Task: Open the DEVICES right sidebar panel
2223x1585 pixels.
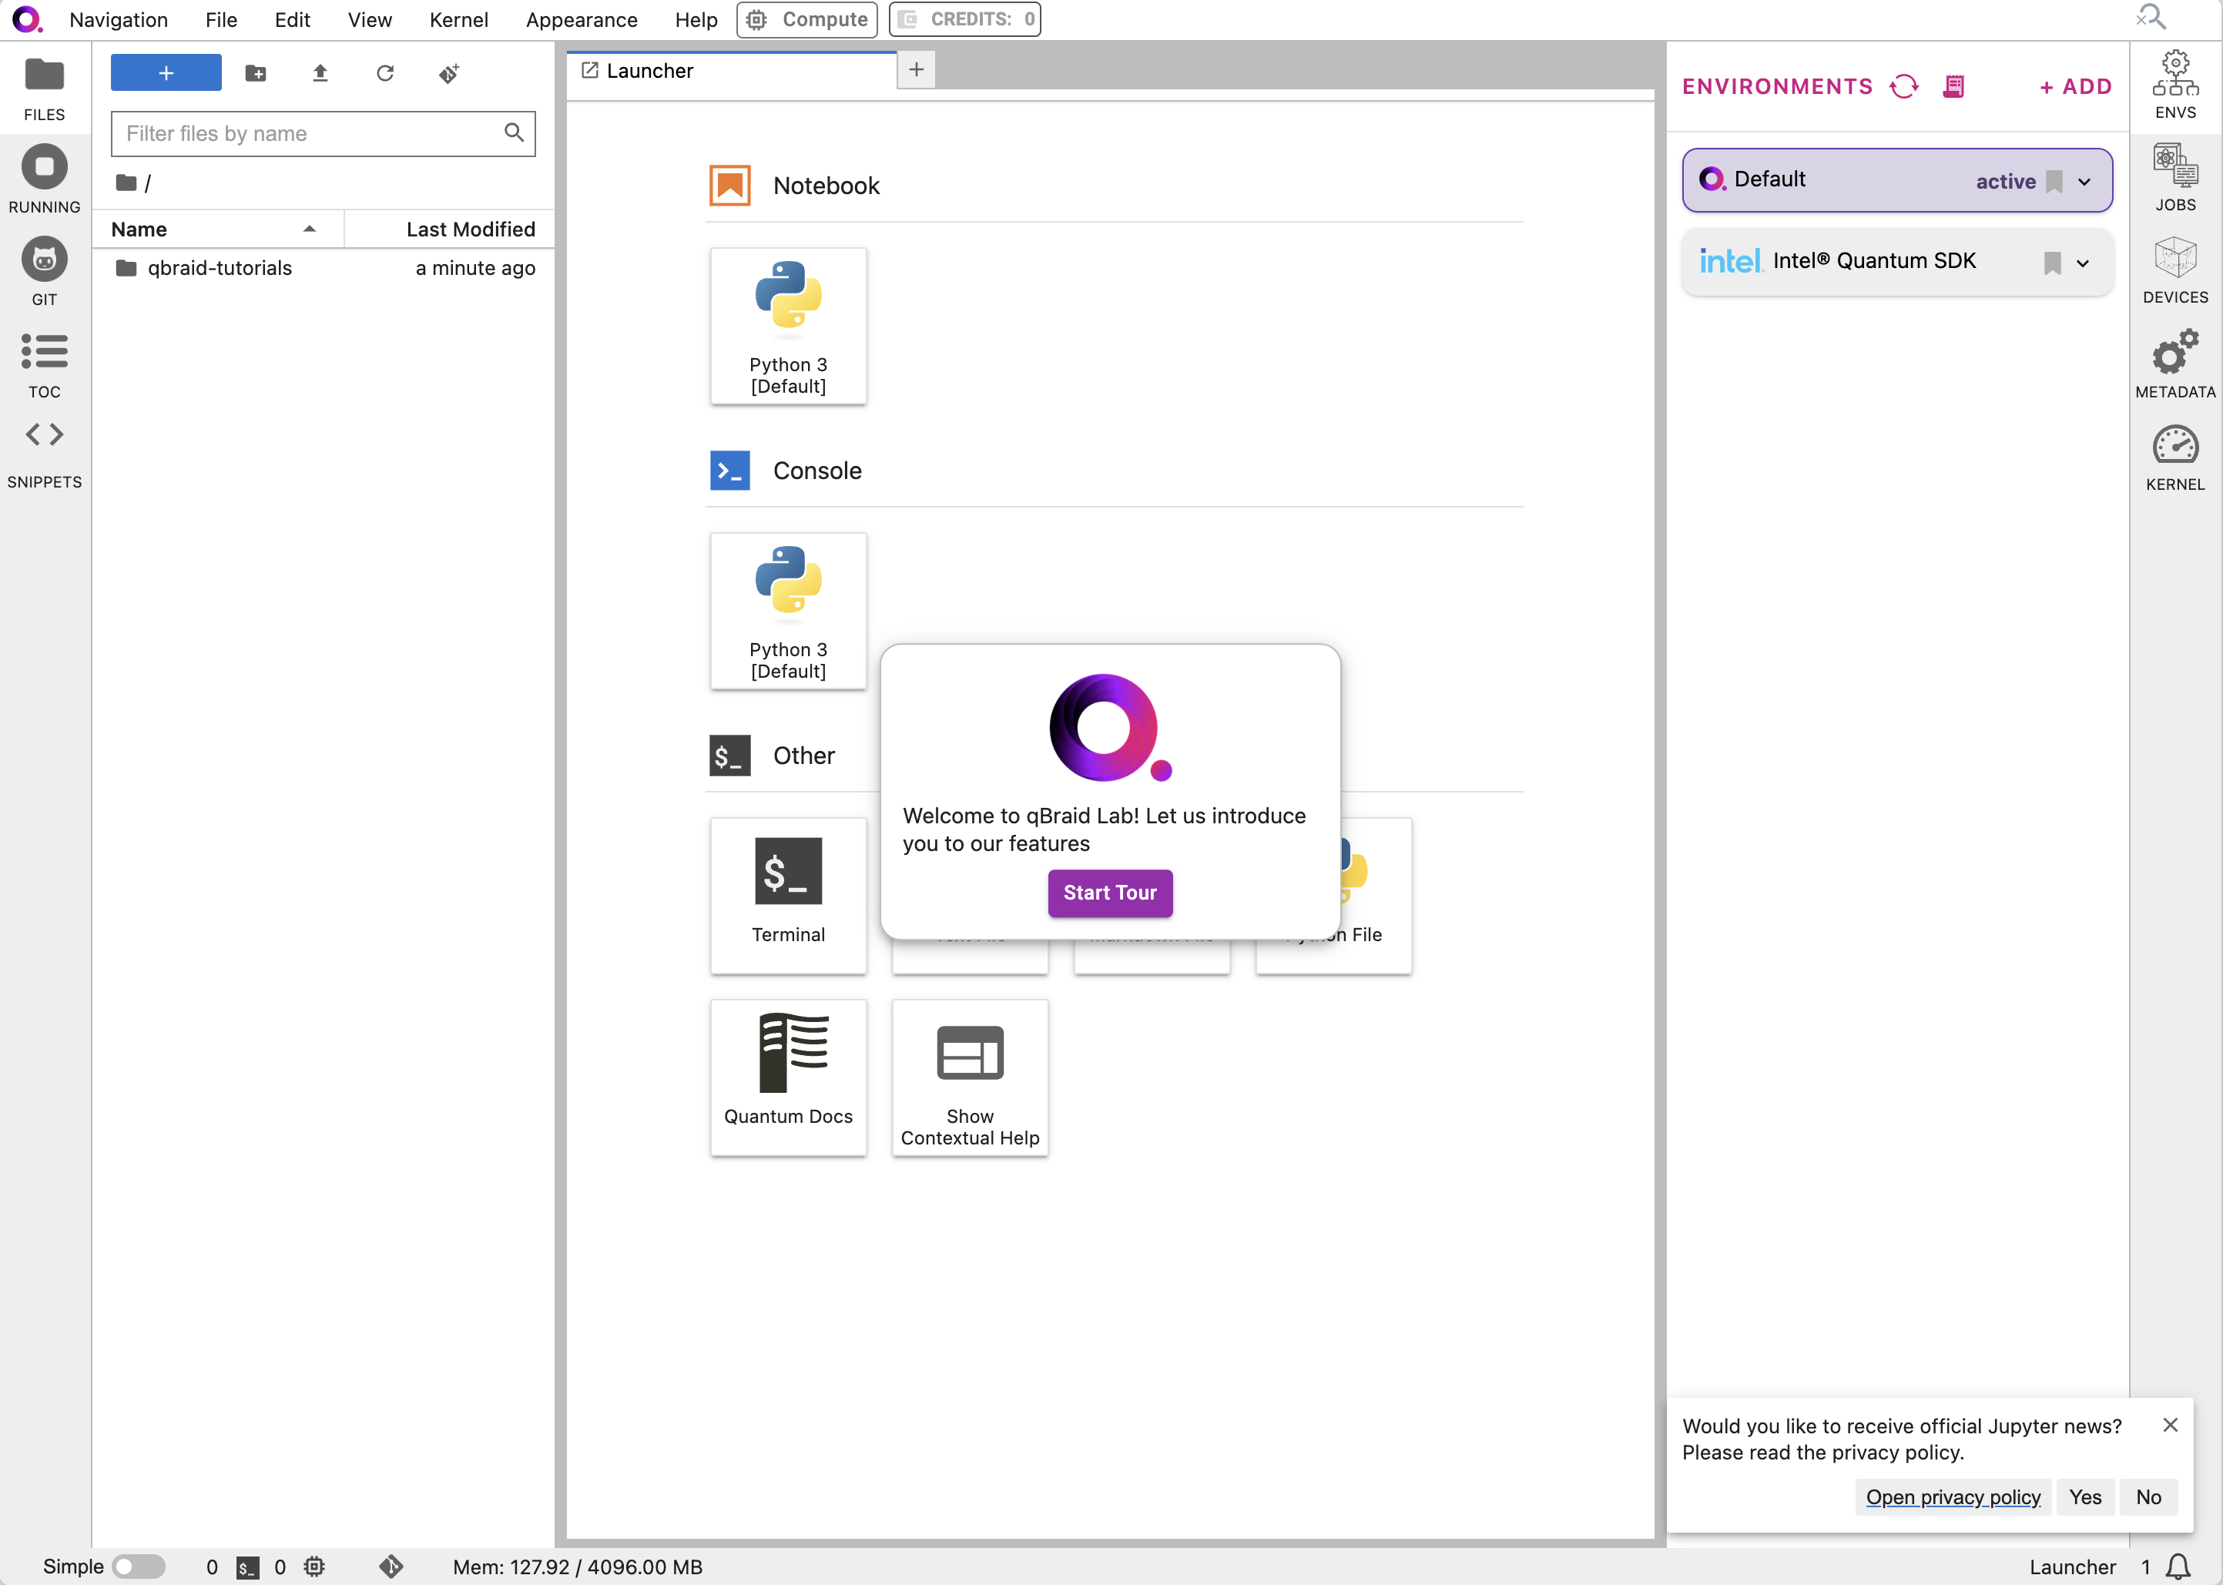Action: pos(2176,270)
